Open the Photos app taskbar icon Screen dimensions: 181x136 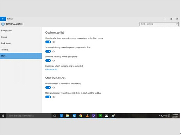(x=107, y=116)
